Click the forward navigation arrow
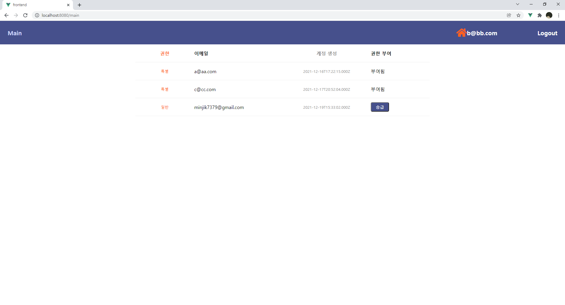Screen dimensions: 565x305 click(x=16, y=15)
